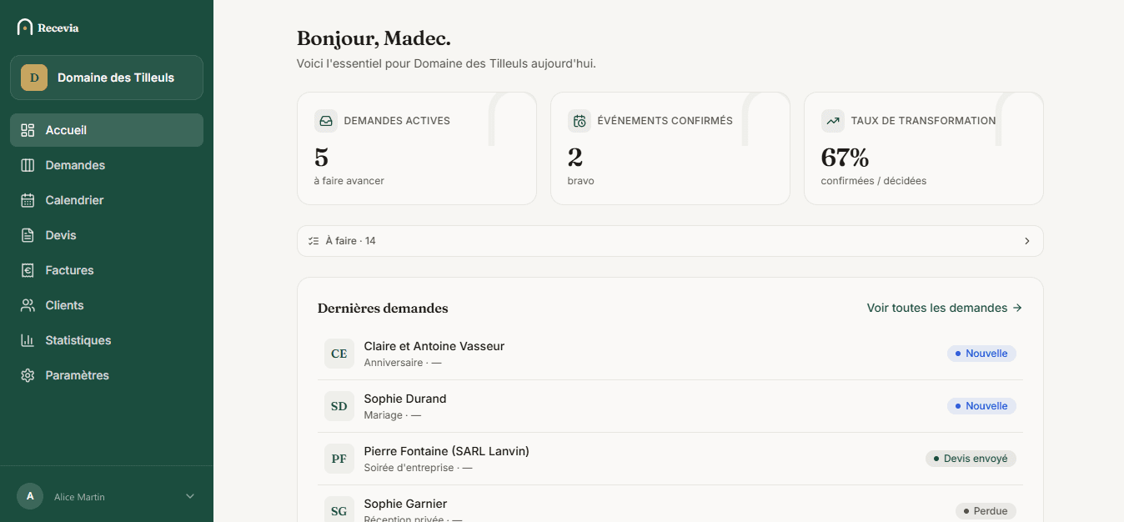Open the Demandes menu item
The image size is (1124, 522).
click(107, 165)
